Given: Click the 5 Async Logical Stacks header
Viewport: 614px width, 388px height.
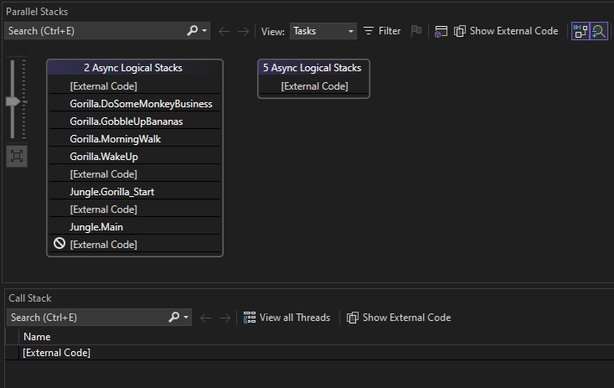Looking at the screenshot, I should [314, 68].
